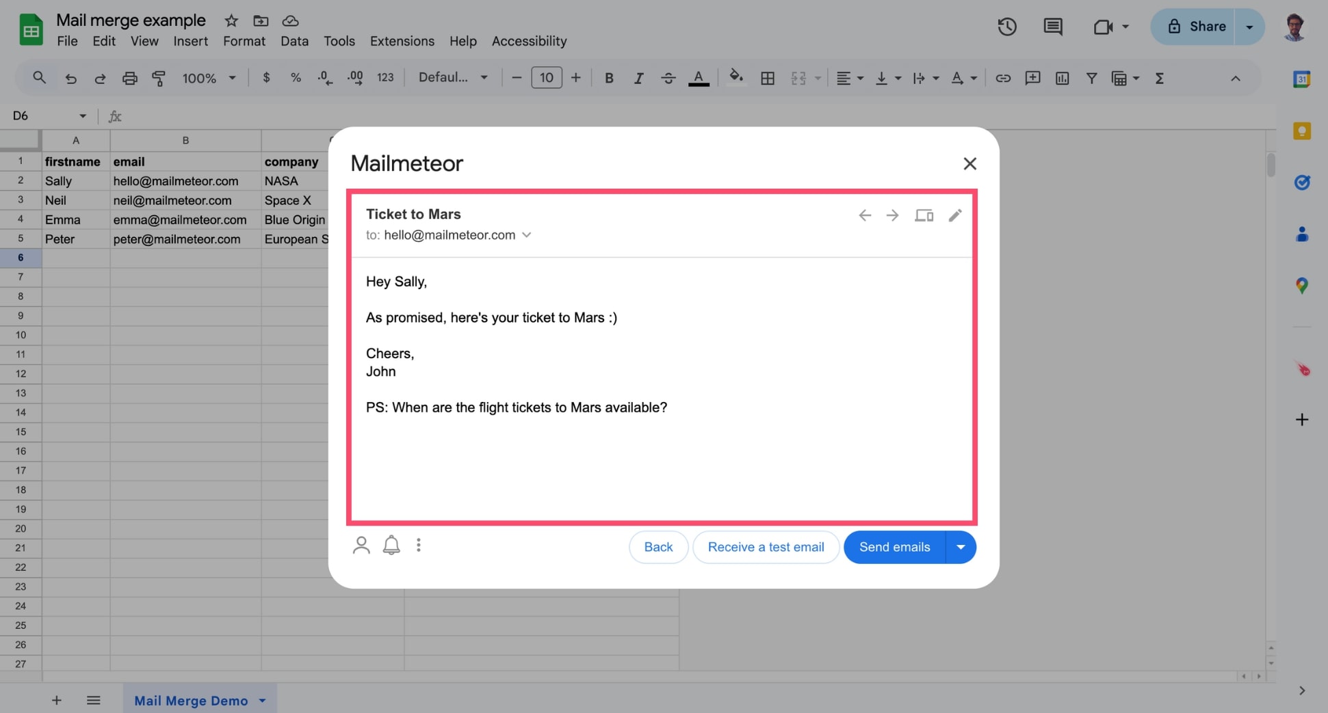Close the Mailmeteor dialog

point(969,163)
